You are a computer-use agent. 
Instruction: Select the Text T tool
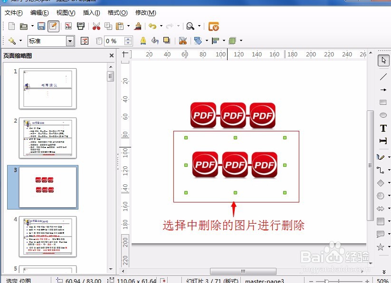click(x=383, y=128)
